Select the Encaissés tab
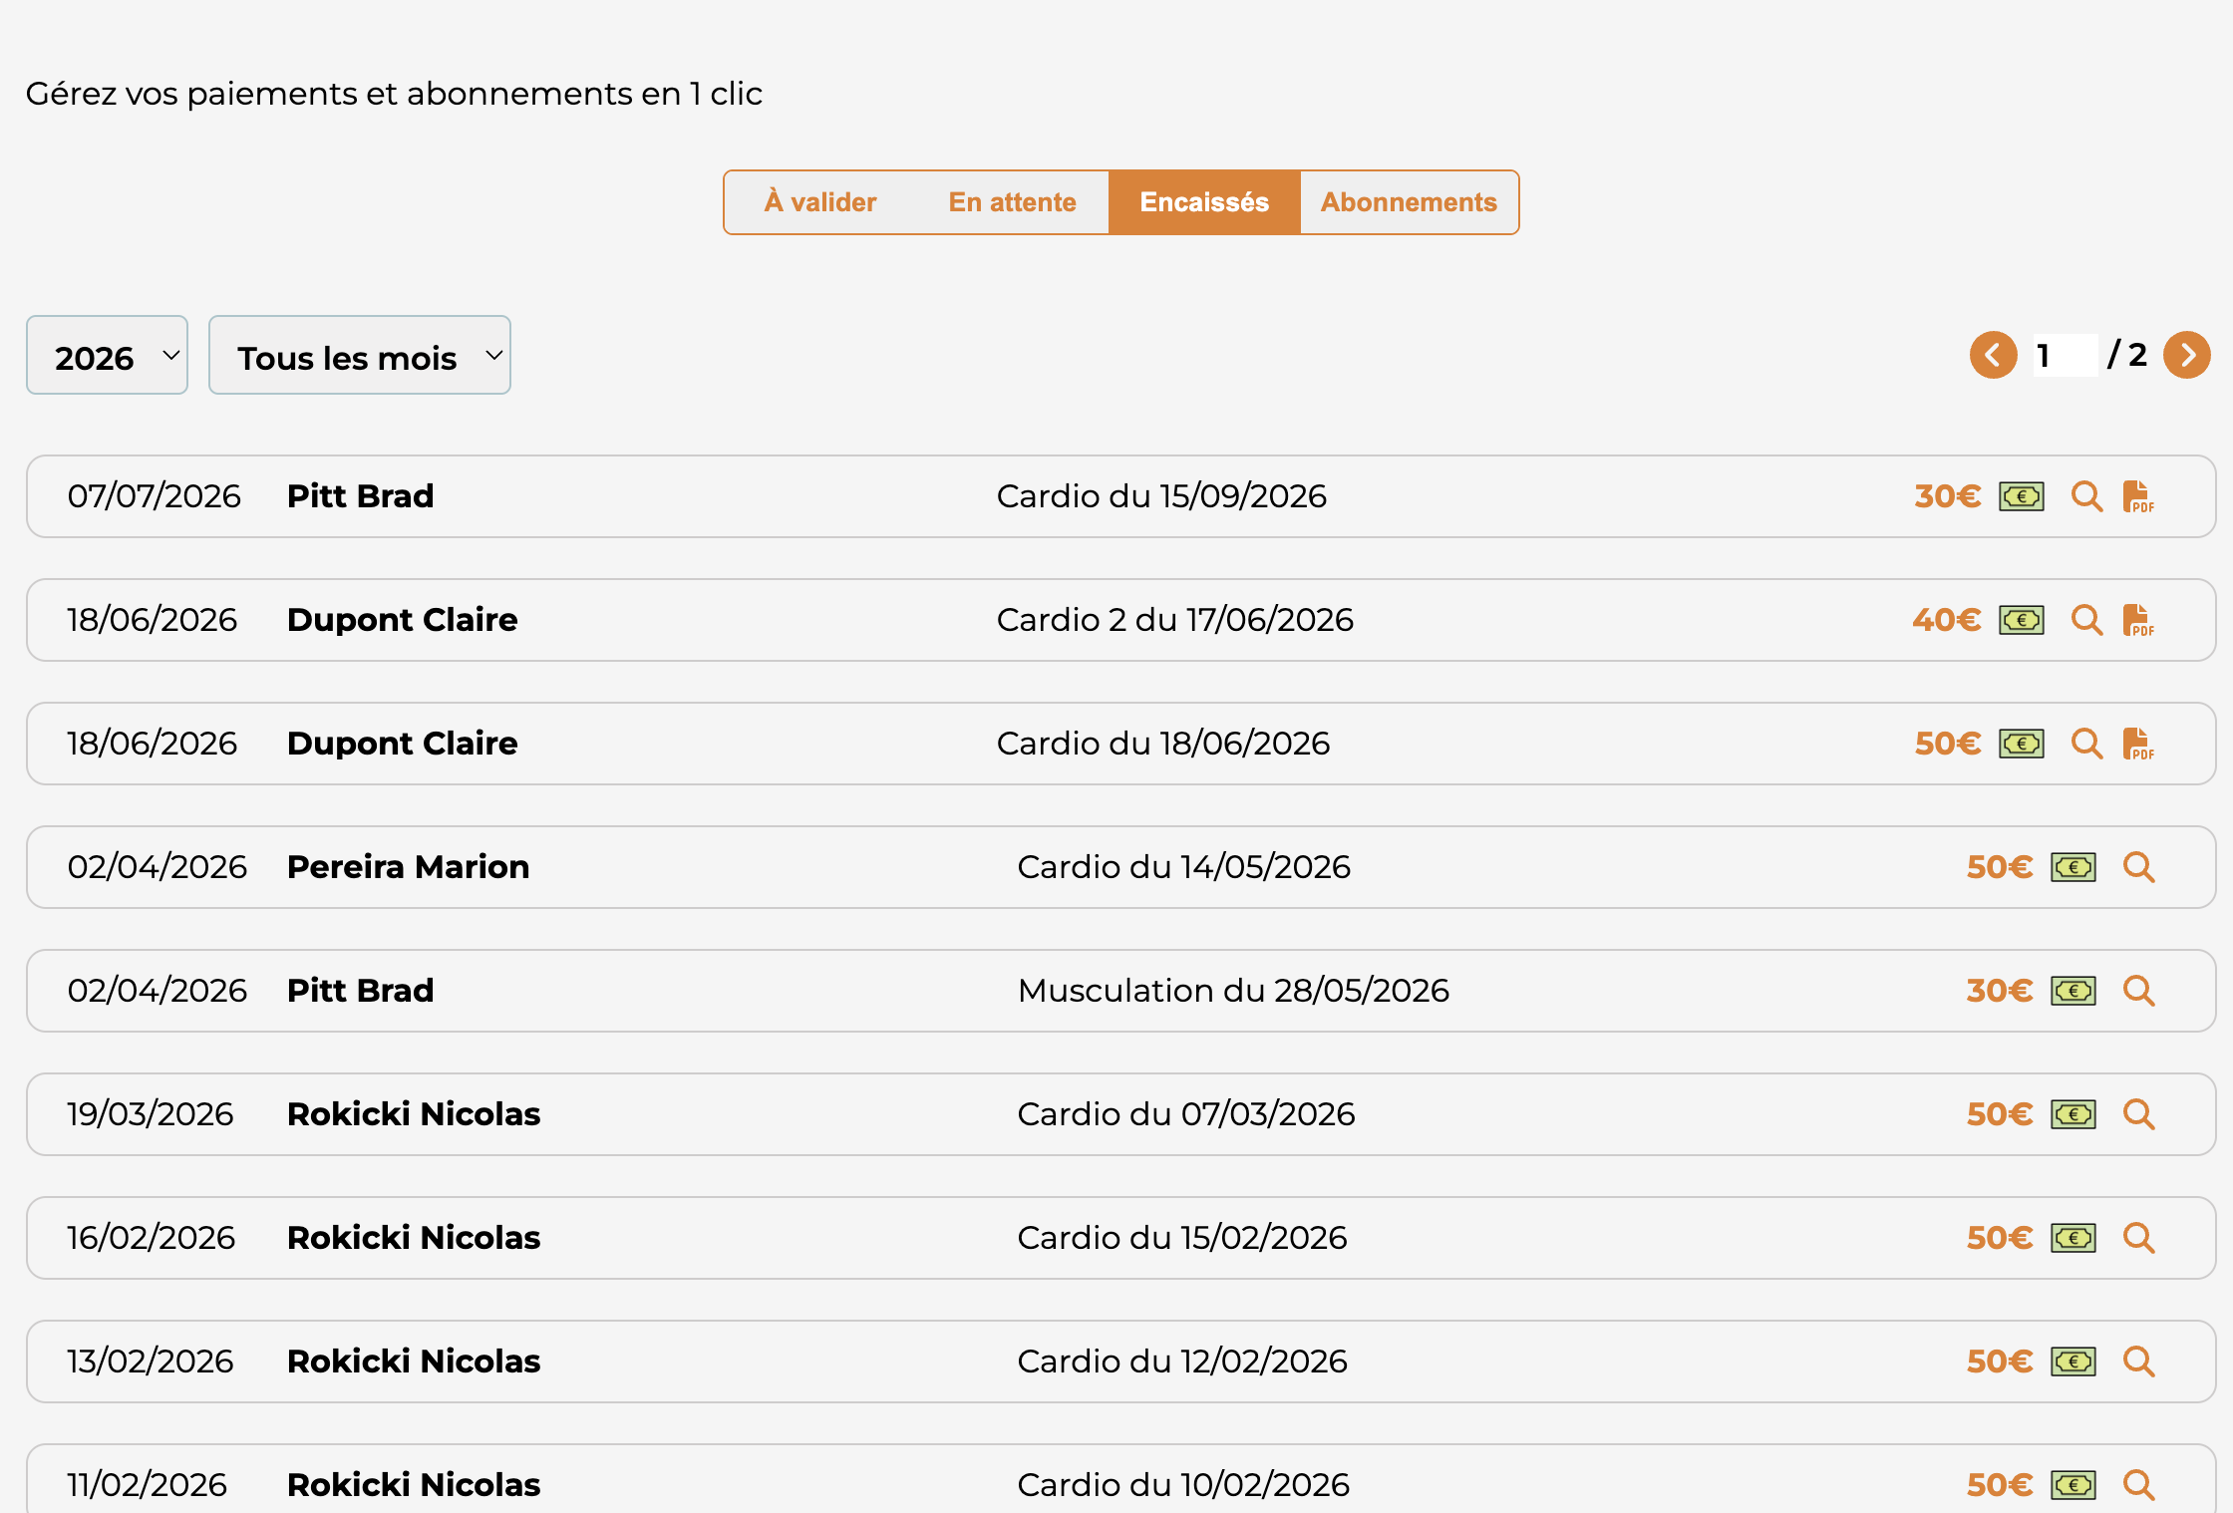Viewport: 2233px width, 1513px height. tap(1204, 202)
